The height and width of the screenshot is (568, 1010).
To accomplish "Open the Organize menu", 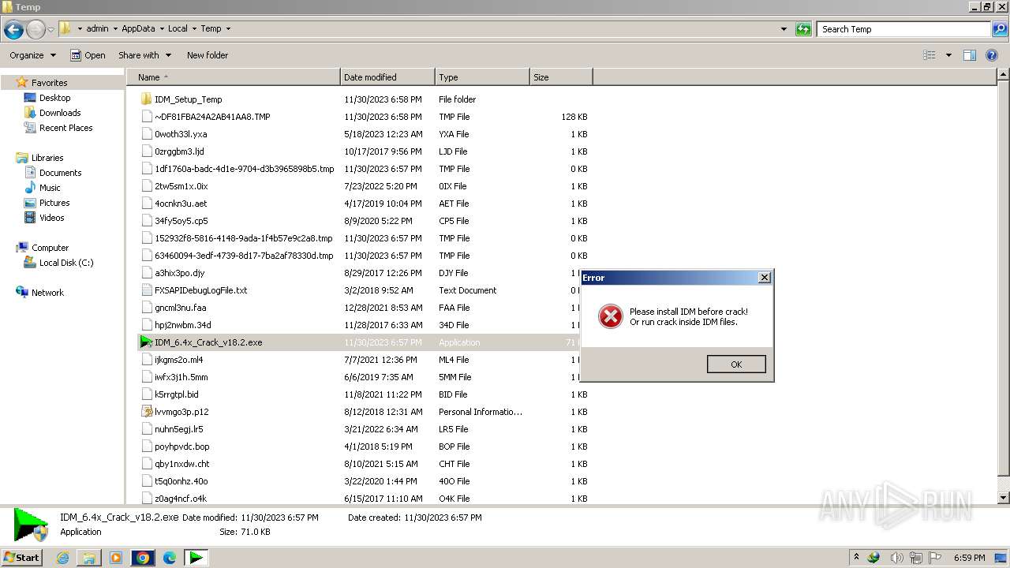I will (x=32, y=55).
